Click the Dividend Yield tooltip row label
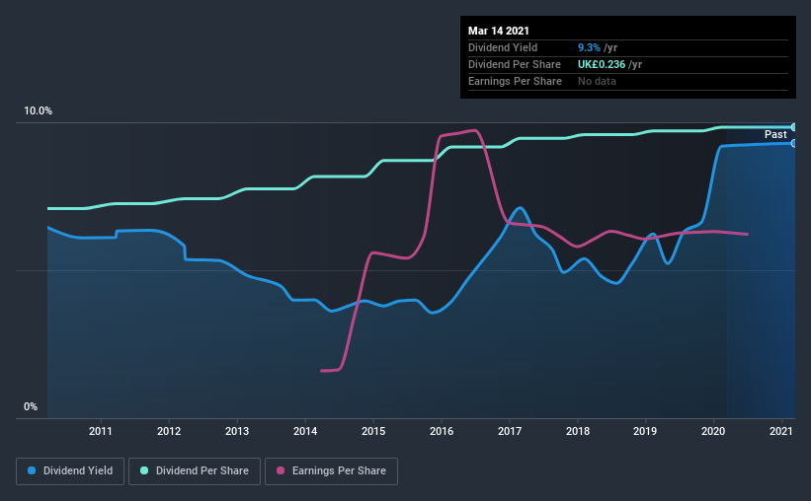Viewport: 811px width, 501px height. [x=503, y=47]
